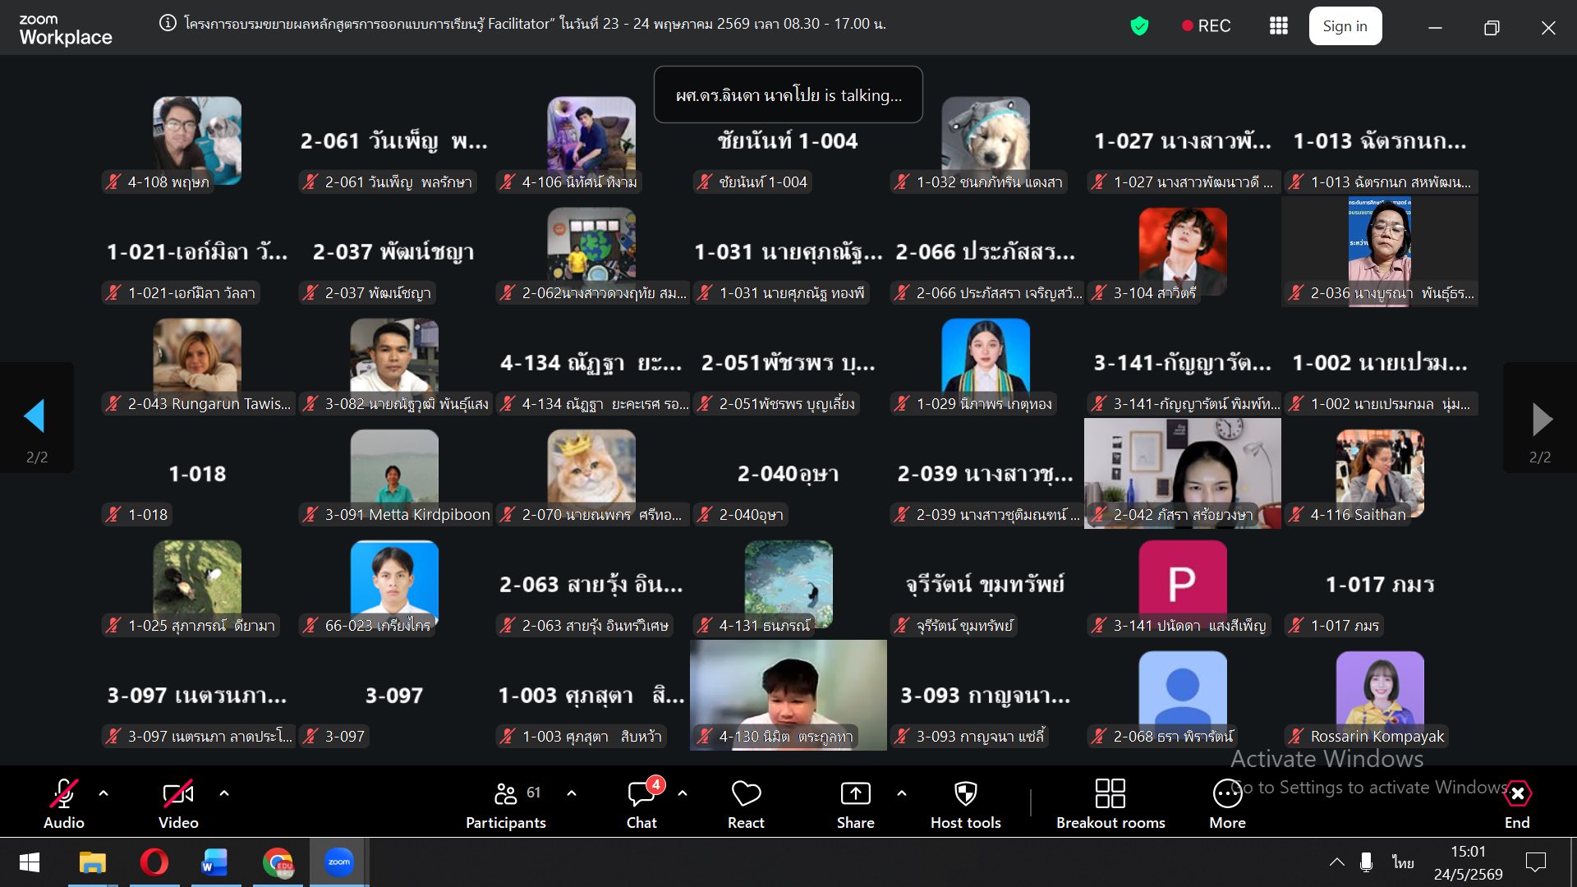
Task: Click muted mic icon for 3-091 Metta Kirdpiboon
Action: tap(310, 515)
